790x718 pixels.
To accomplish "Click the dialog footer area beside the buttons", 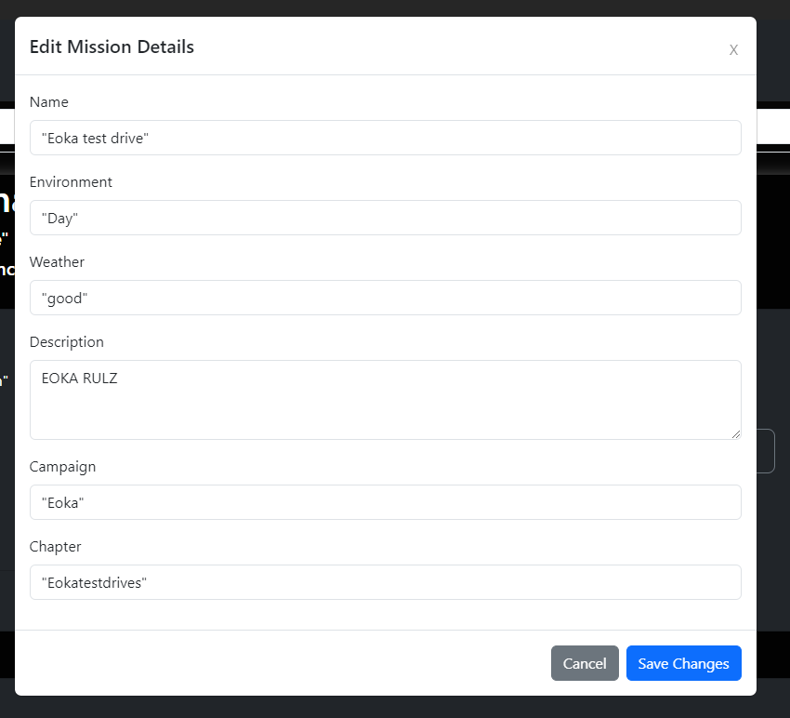I will pos(279,663).
